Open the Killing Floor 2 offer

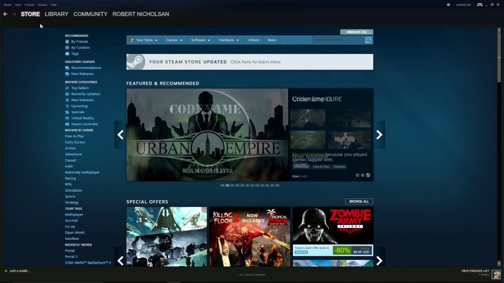[x=250, y=237]
